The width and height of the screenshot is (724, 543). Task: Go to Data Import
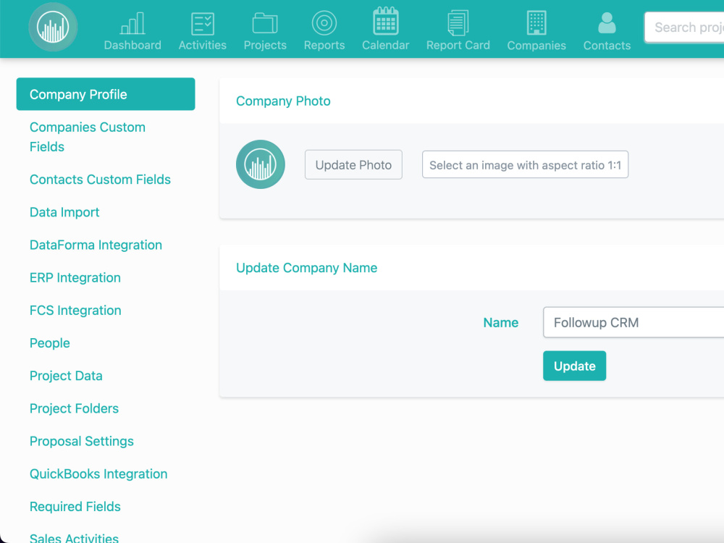click(64, 212)
